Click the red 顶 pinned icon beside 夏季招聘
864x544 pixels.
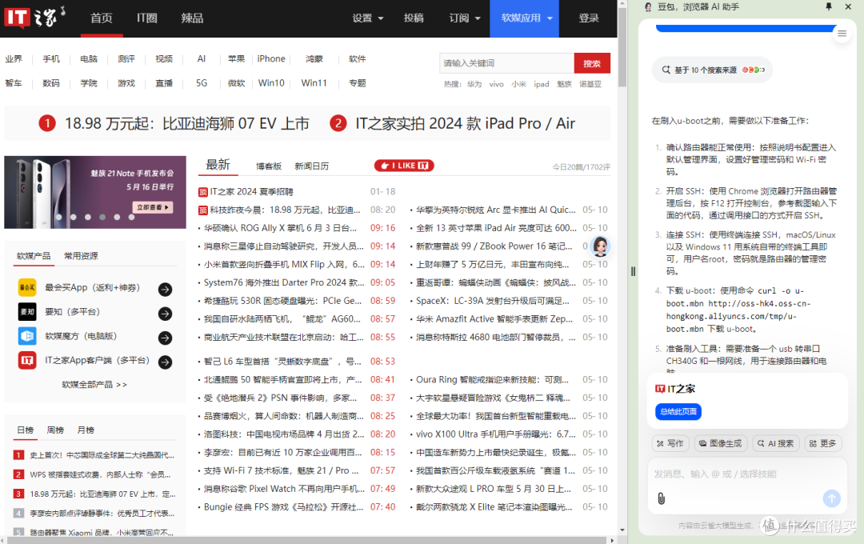pyautogui.click(x=202, y=192)
